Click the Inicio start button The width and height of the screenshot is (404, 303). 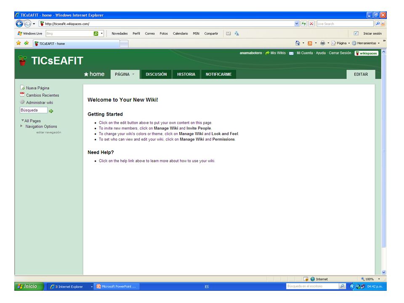point(29,287)
